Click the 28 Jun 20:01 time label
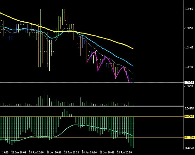The image size is (195, 155). [19, 152]
